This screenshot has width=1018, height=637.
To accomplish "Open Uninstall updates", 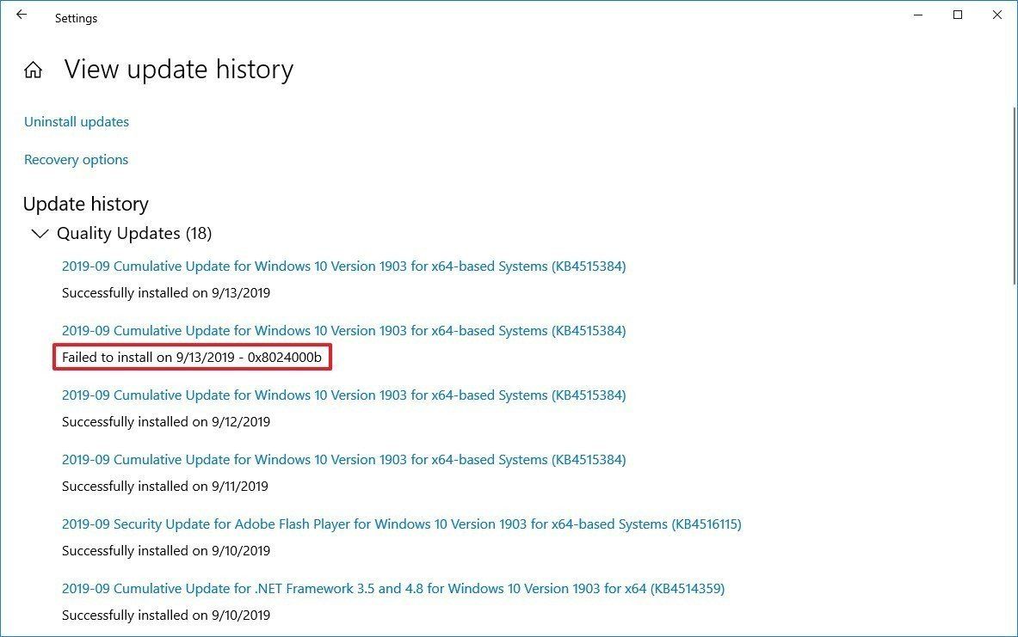I will [76, 121].
